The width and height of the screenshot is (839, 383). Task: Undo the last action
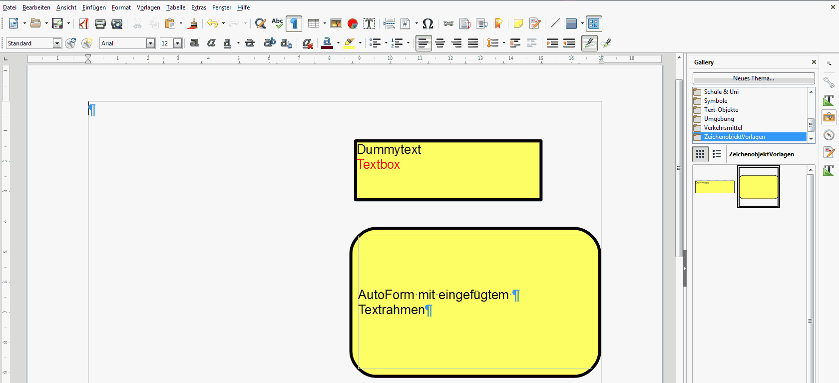pyautogui.click(x=212, y=23)
